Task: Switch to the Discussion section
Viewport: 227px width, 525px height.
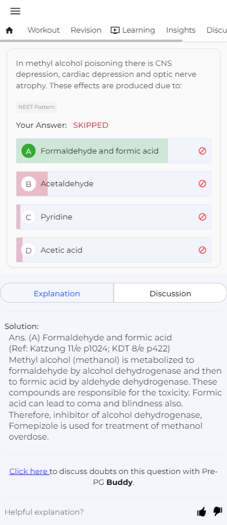Action: (x=170, y=293)
